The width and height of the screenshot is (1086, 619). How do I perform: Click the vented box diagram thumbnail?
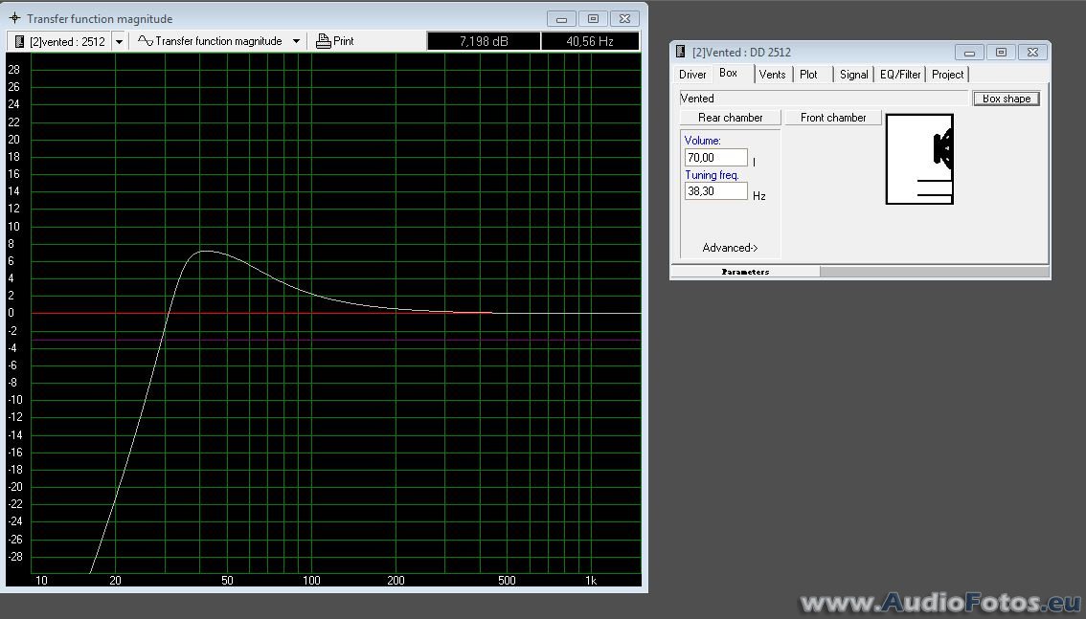[x=919, y=159]
